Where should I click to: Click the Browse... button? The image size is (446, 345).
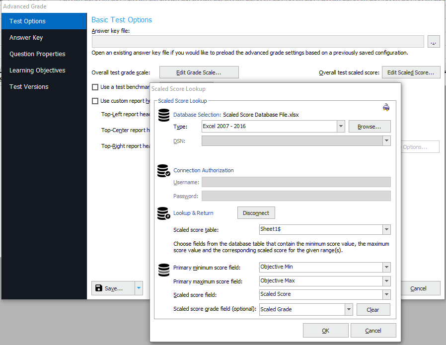click(x=370, y=127)
